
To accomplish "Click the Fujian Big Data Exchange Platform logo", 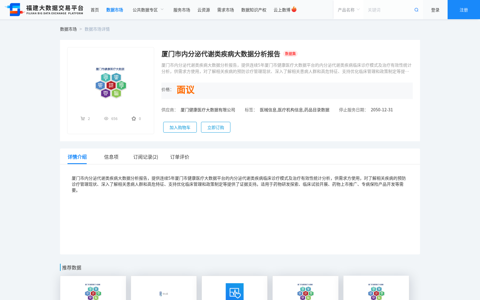I will click(x=44, y=10).
